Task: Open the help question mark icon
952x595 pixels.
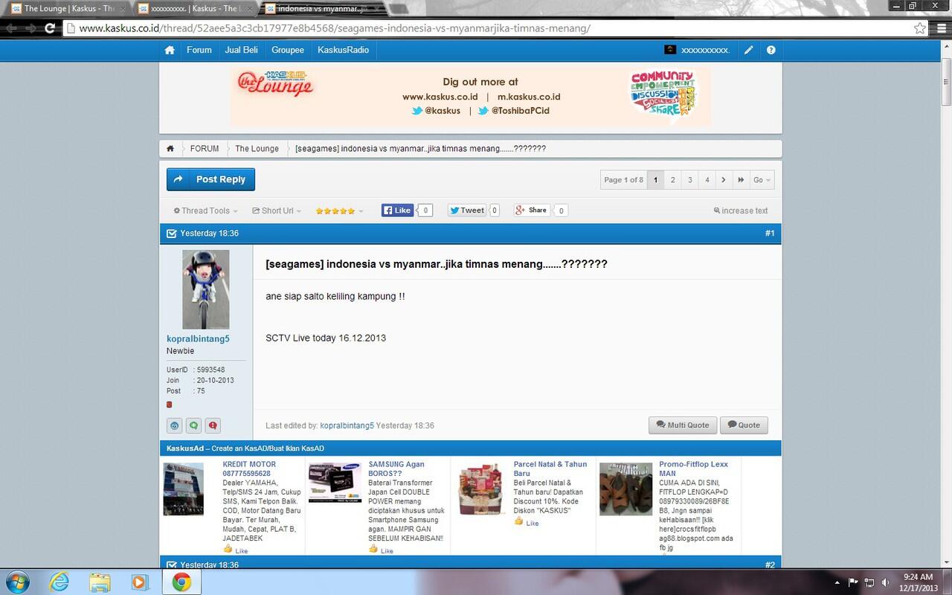Action: tap(771, 50)
